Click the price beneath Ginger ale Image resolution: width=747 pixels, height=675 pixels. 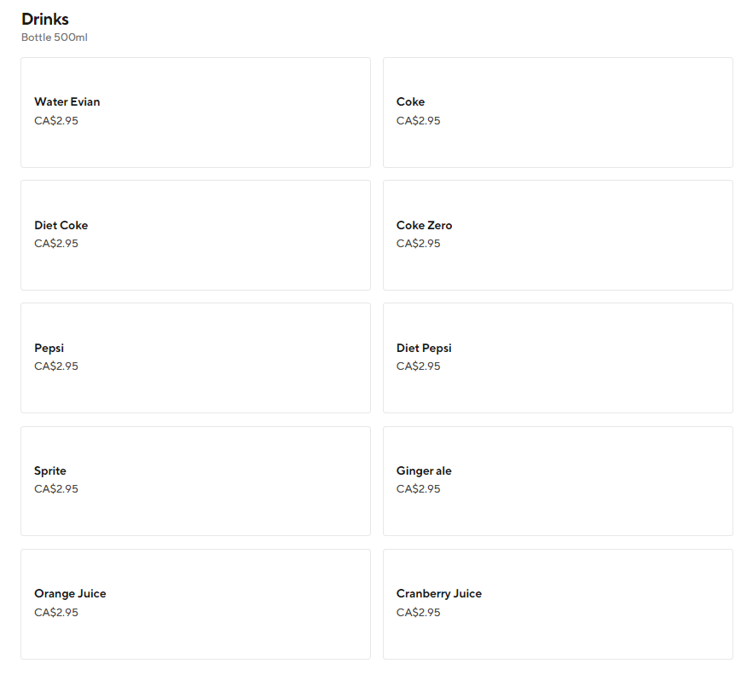point(419,489)
